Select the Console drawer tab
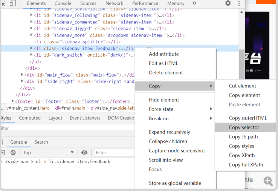Image resolution: width=278 pixels, height=192 pixels. pos(18,142)
